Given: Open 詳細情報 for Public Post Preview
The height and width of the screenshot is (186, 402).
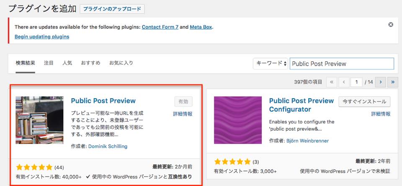Looking at the screenshot, I should click(183, 114).
